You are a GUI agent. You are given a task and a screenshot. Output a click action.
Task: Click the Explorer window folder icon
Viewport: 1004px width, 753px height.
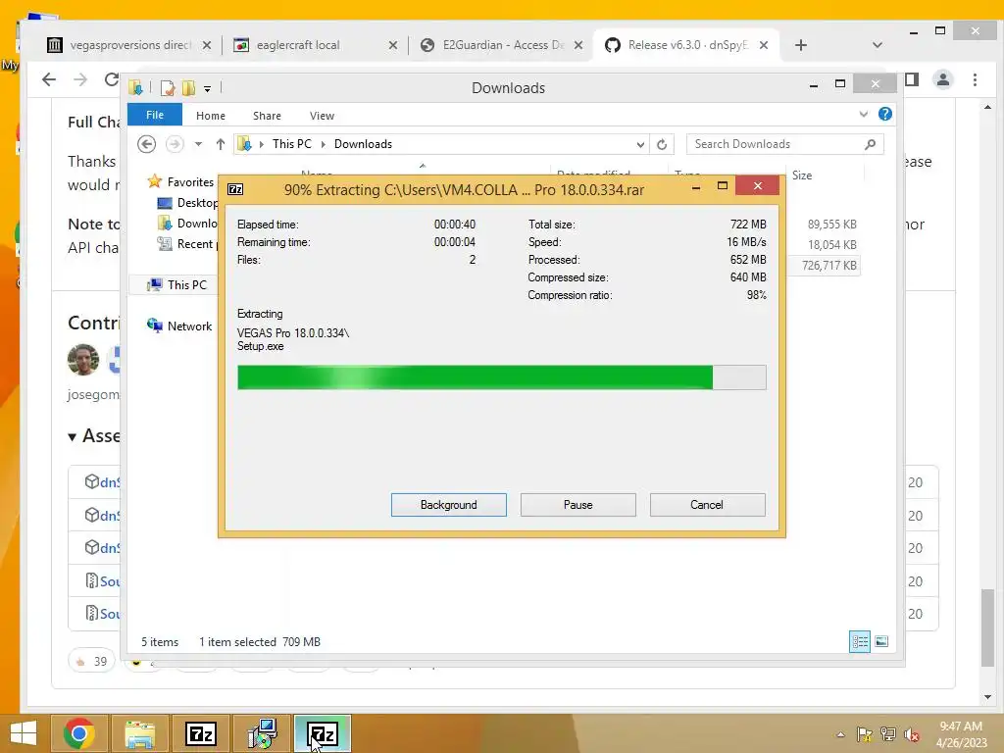(135, 87)
